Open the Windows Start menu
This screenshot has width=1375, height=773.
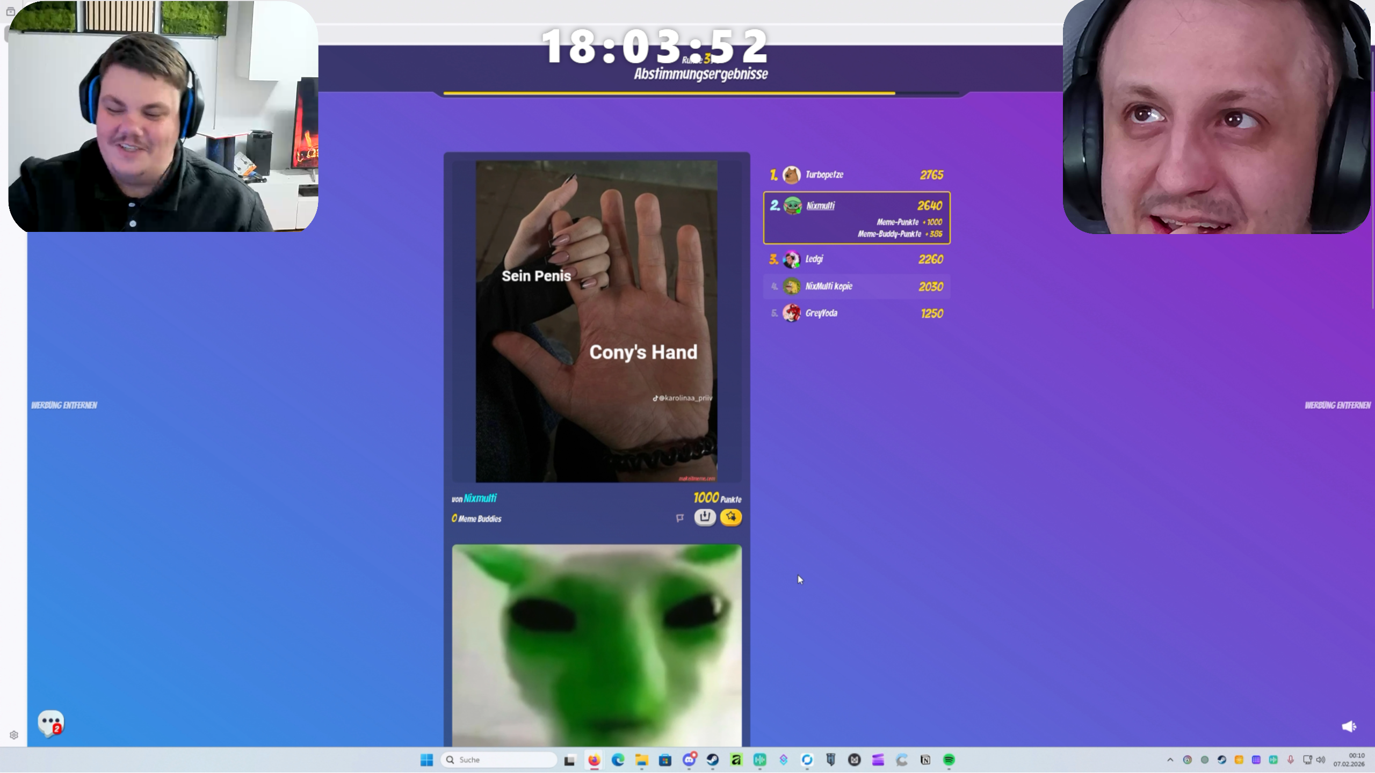[426, 760]
